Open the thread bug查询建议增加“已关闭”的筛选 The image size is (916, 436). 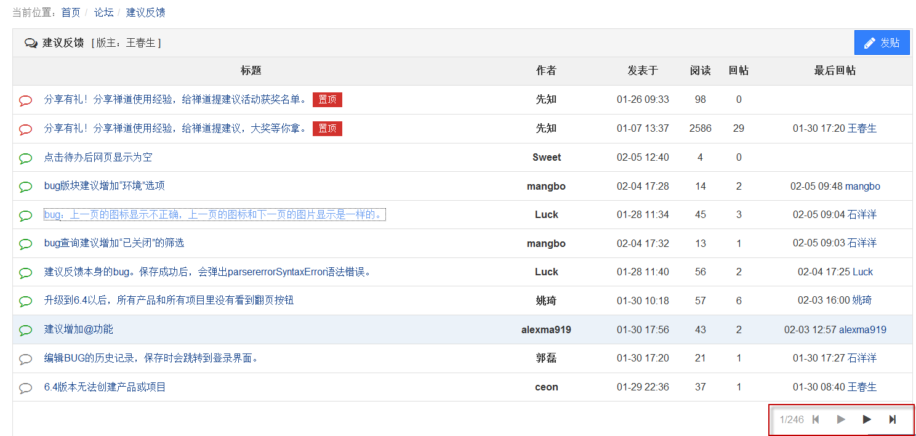click(114, 243)
